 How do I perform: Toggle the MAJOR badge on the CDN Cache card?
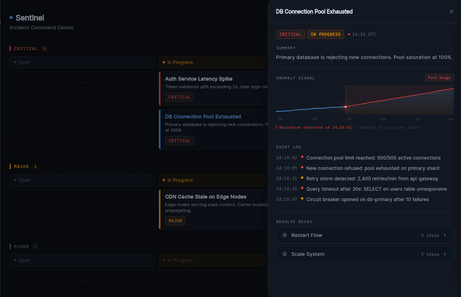click(x=175, y=220)
